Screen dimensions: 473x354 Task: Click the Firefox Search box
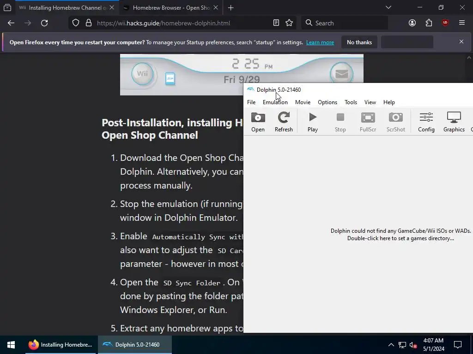[345, 23]
